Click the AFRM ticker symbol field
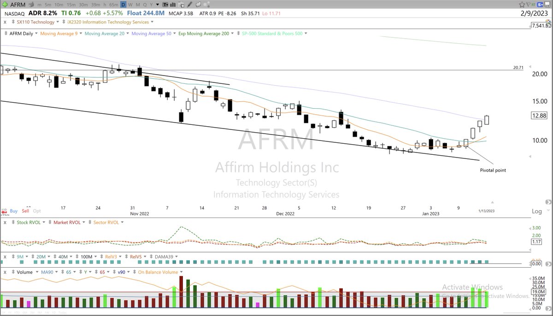 (x=18, y=5)
